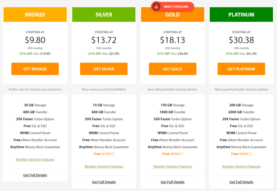Select the BRONZE plan header

pyautogui.click(x=35, y=14)
